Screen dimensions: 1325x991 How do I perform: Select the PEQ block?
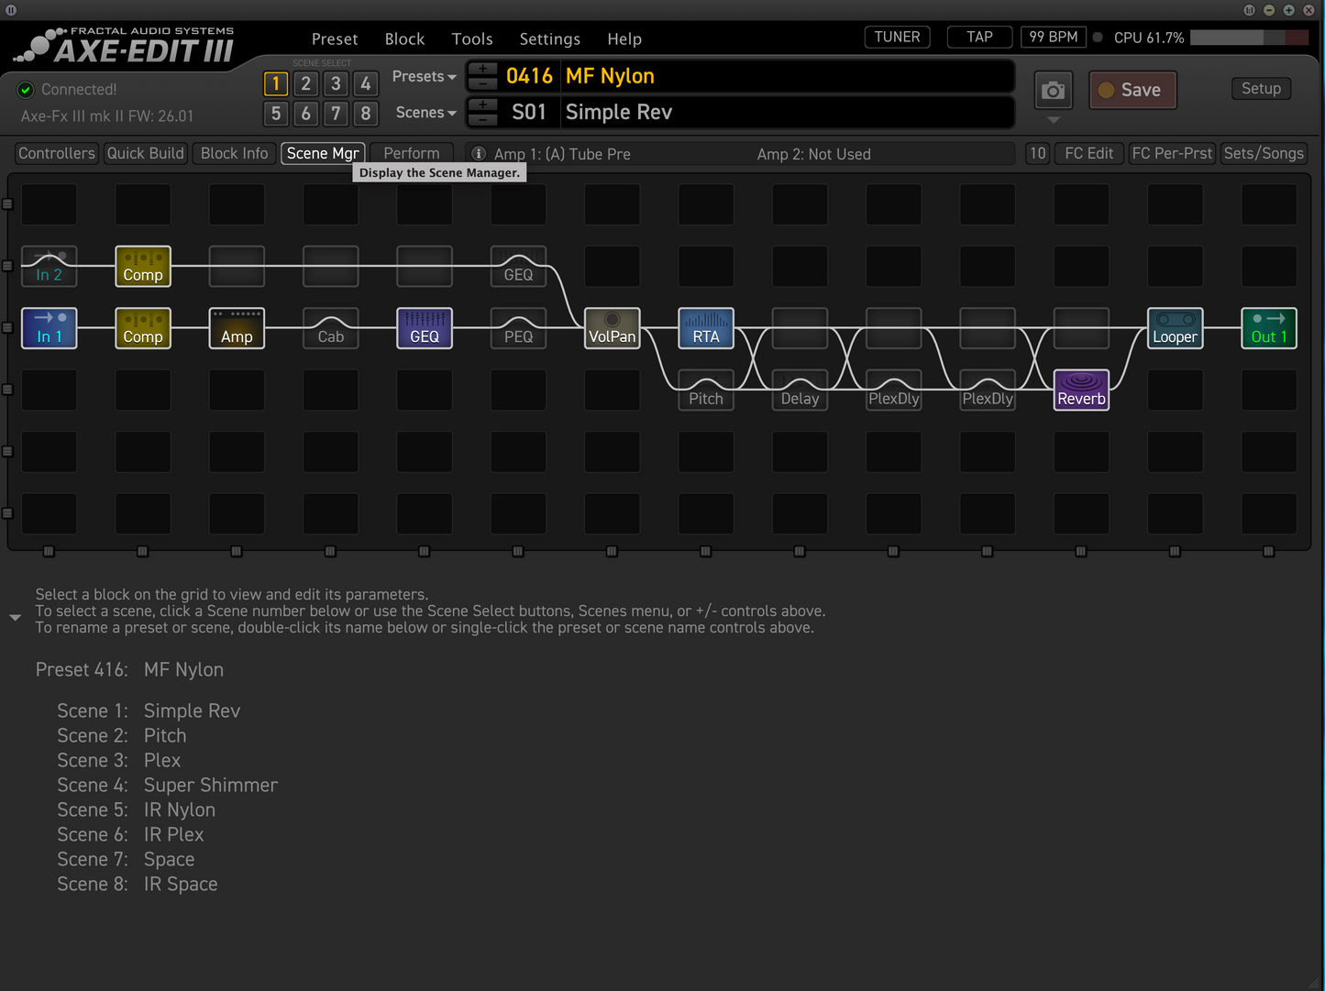[518, 327]
